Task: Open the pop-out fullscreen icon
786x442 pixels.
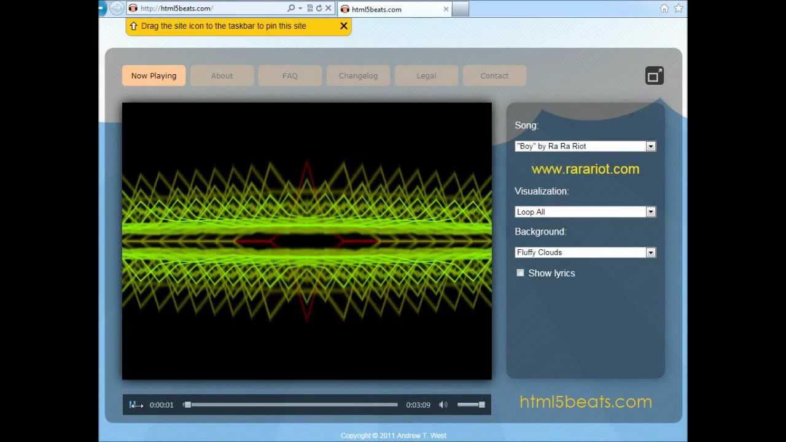Action: point(655,76)
